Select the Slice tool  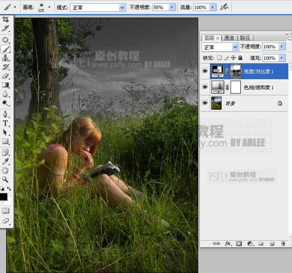6,28
